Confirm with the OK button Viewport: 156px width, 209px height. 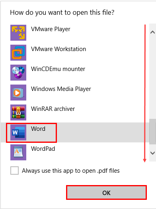(x=106, y=193)
